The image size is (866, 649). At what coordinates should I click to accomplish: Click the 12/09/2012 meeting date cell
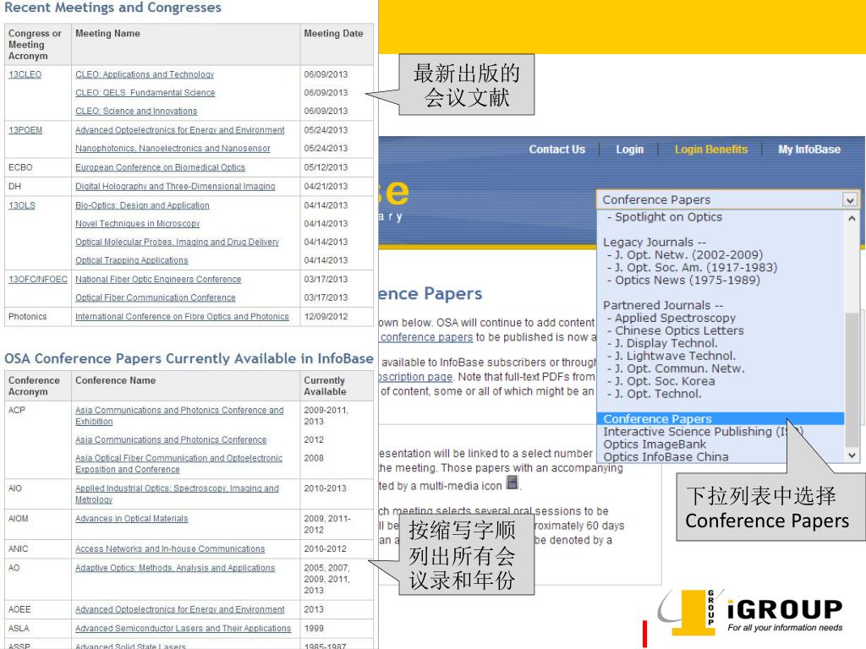click(x=326, y=317)
